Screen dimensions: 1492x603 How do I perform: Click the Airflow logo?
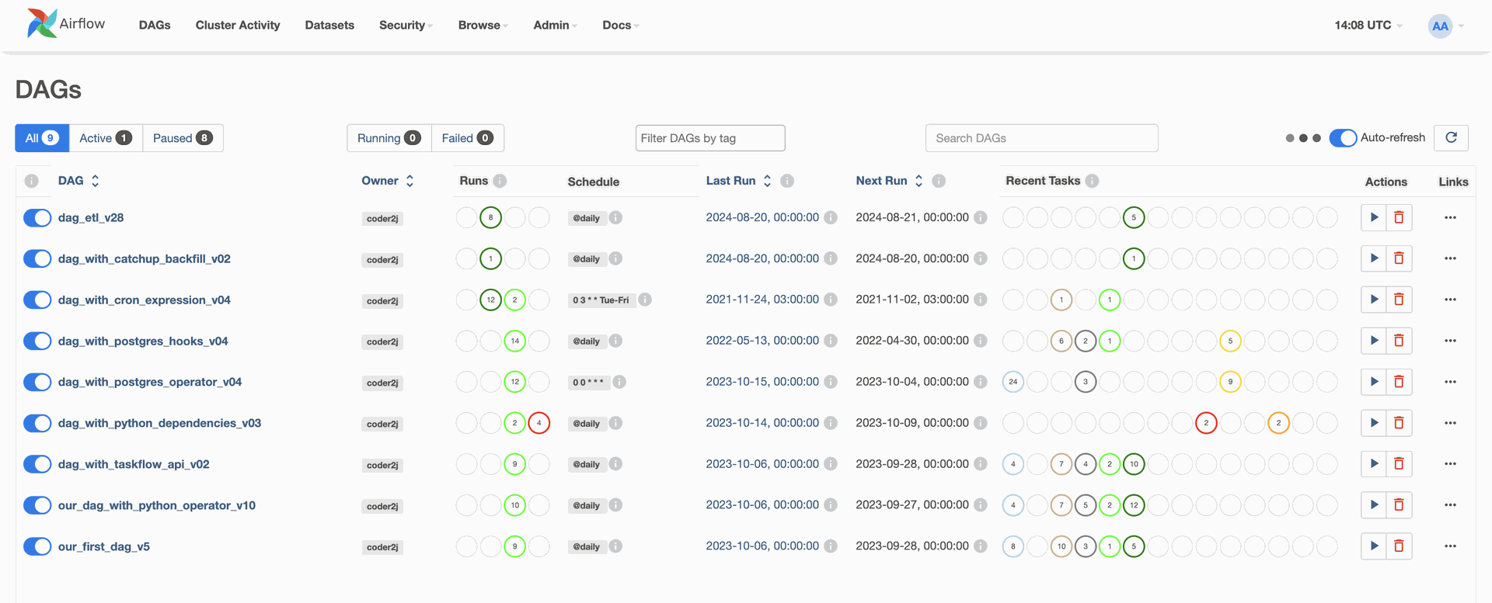tap(66, 24)
